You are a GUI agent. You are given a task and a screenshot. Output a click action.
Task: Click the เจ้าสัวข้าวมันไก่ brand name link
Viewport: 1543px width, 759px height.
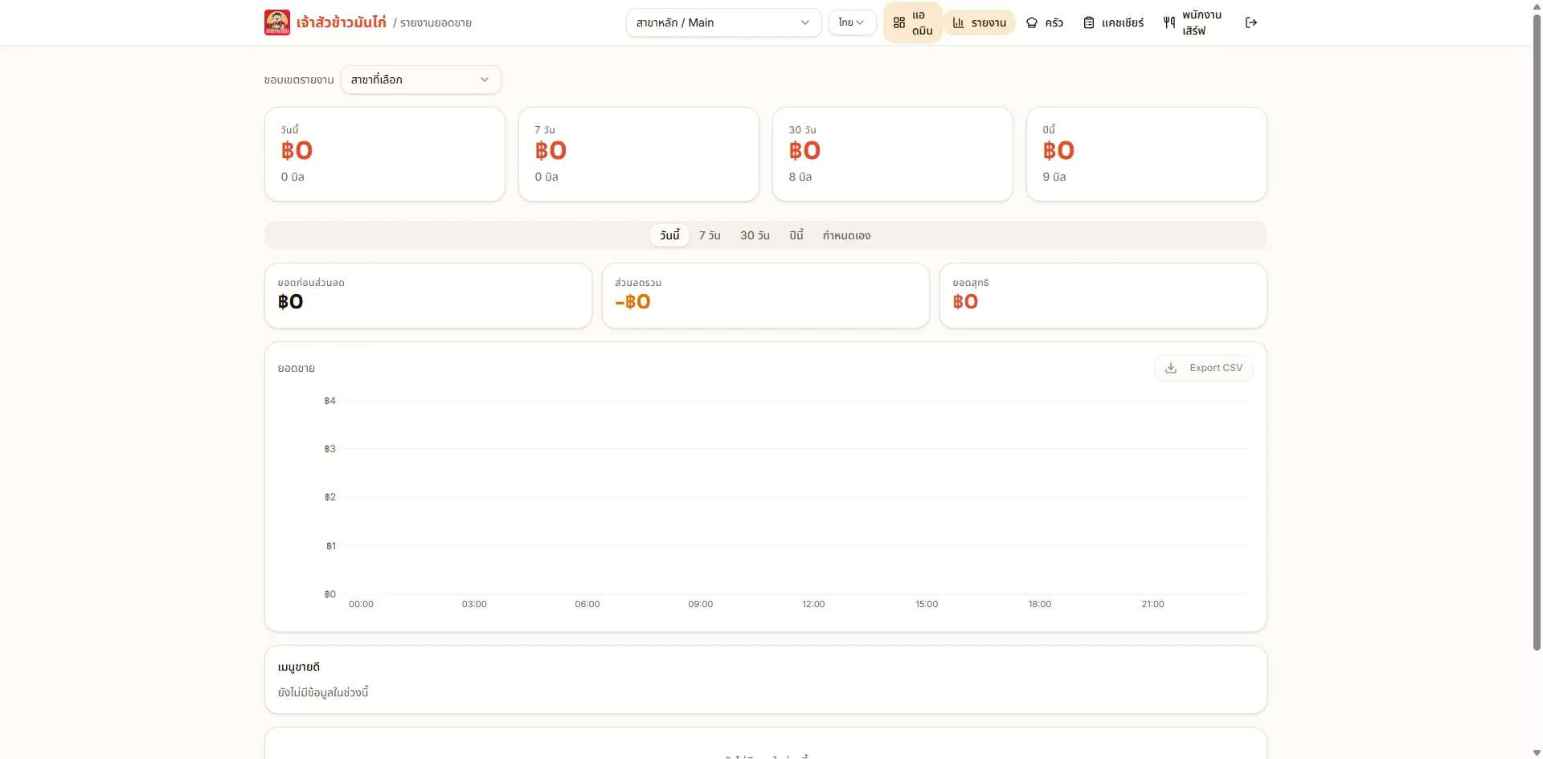click(341, 22)
